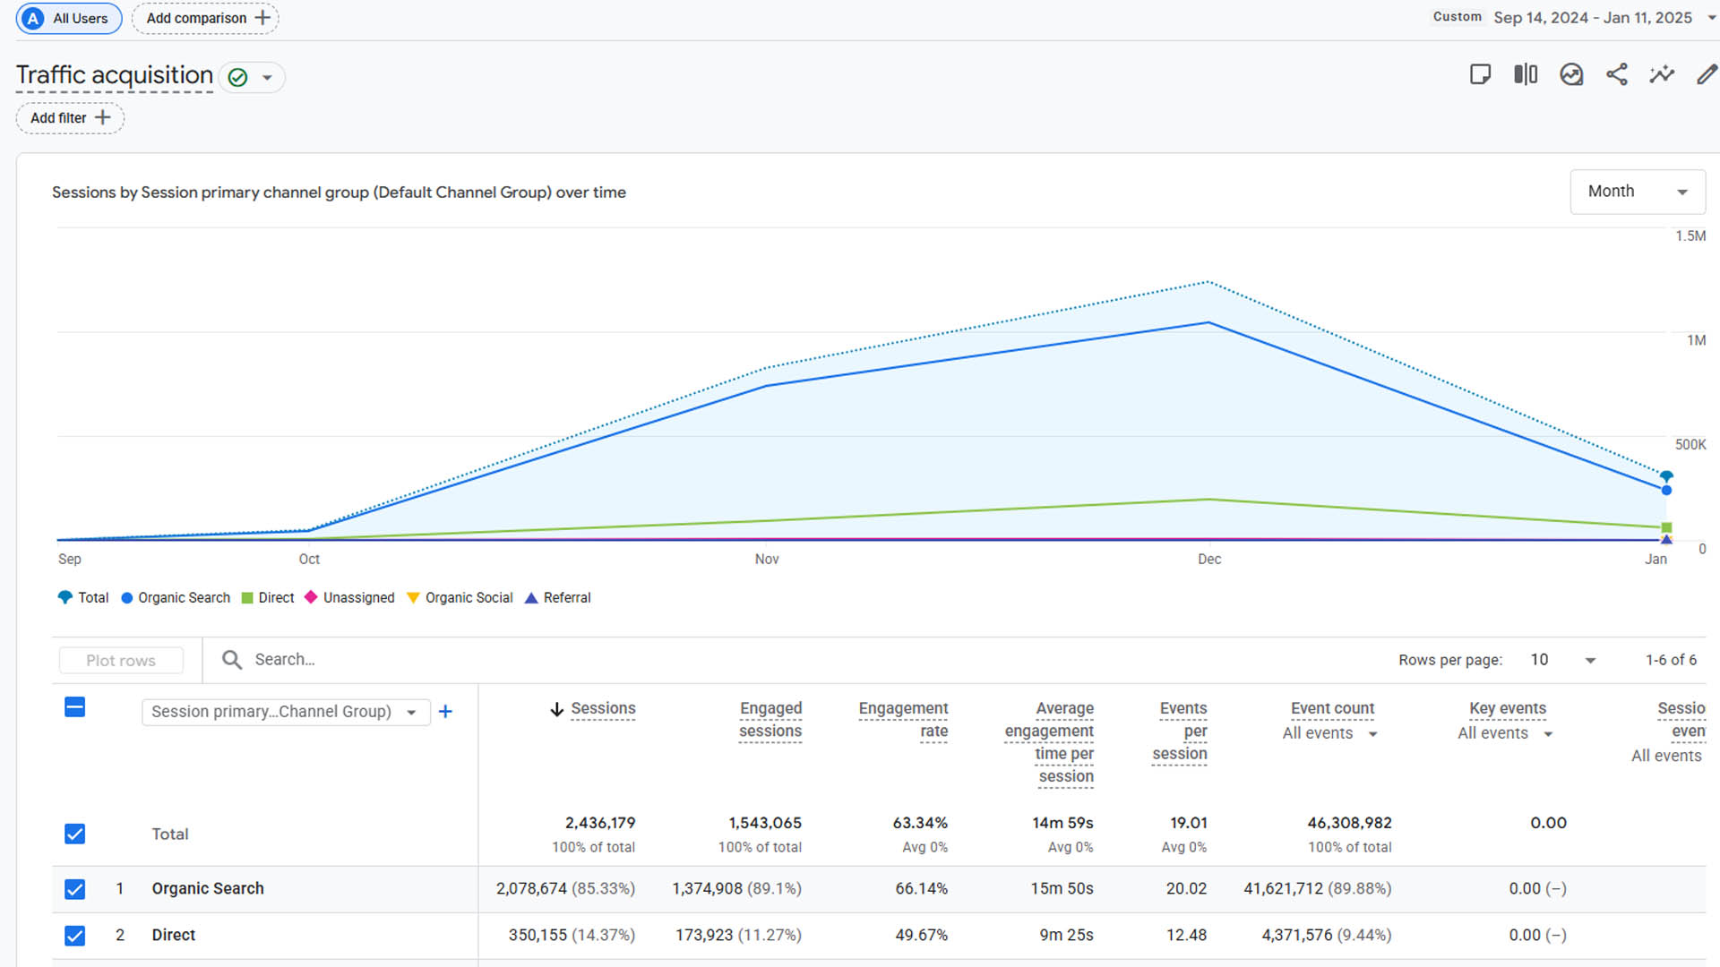Sort by Sessions column header
This screenshot has width=1720, height=967.
603,708
